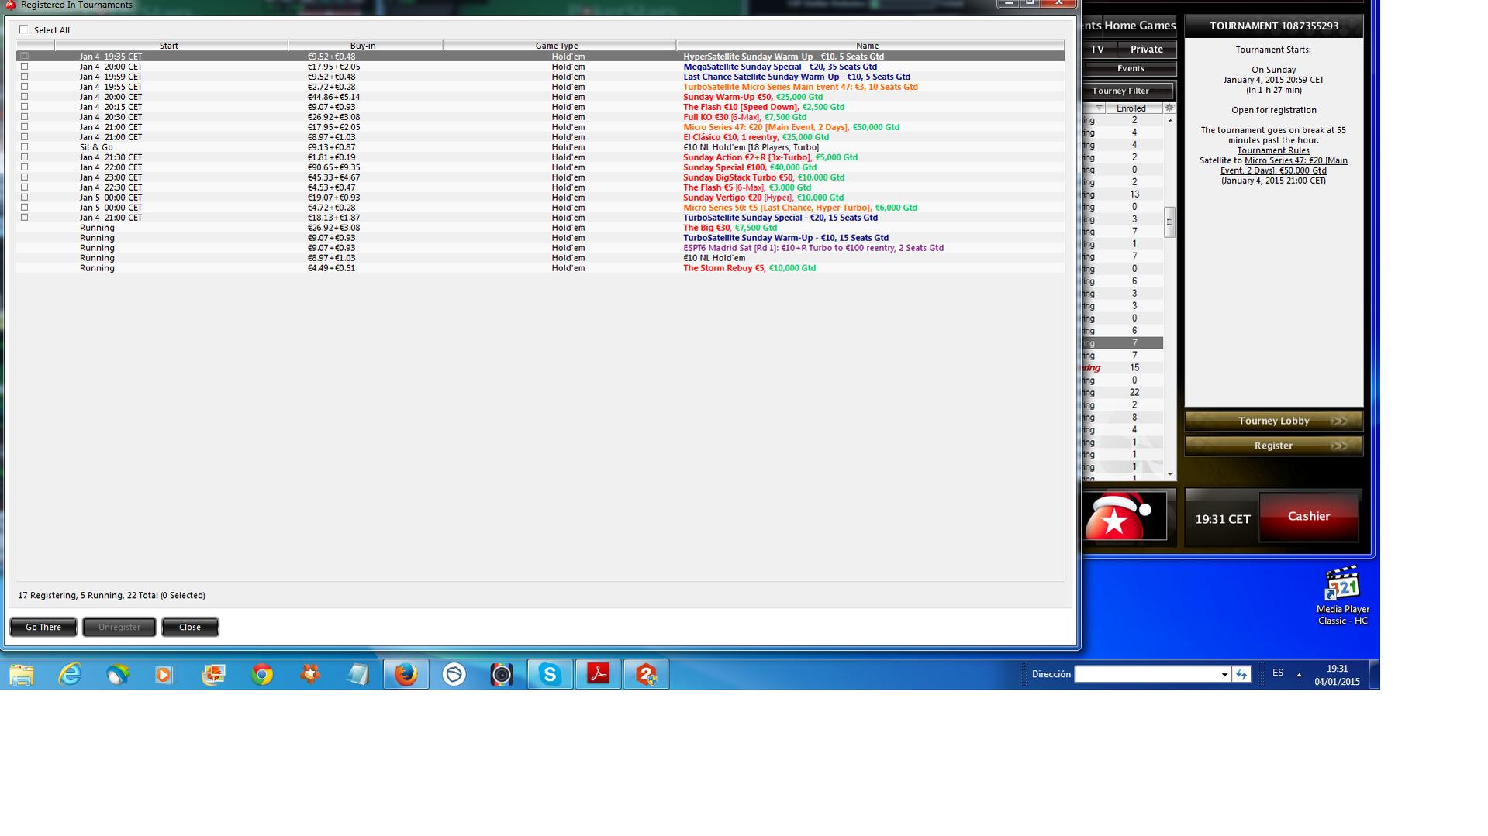Open the Home Games tab
Viewport: 1488px width, 836px height.
1140,26
